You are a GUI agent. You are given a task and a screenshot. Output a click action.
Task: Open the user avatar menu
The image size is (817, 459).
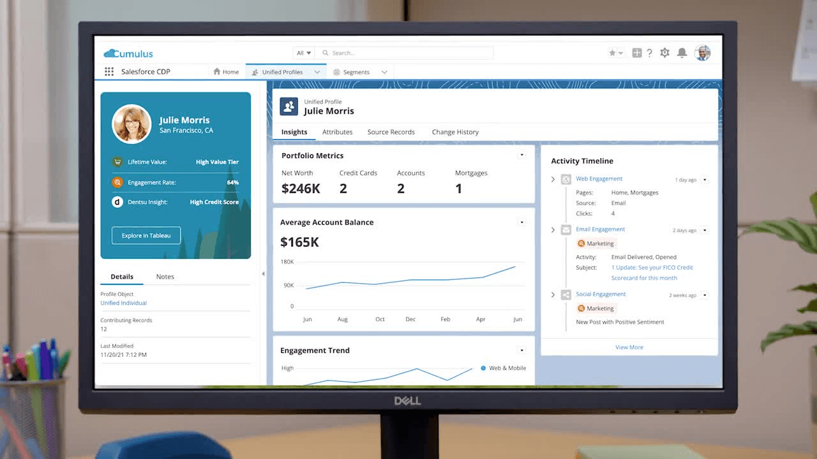pos(703,53)
